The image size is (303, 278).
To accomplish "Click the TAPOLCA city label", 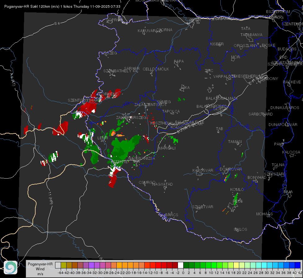I will (171, 112).
